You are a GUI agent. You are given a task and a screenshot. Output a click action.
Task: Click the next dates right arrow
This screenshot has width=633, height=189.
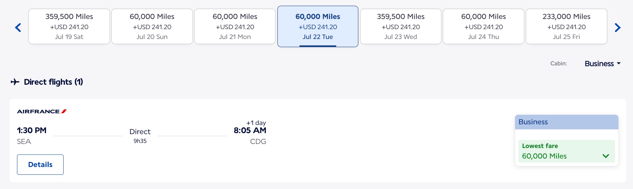pyautogui.click(x=617, y=27)
